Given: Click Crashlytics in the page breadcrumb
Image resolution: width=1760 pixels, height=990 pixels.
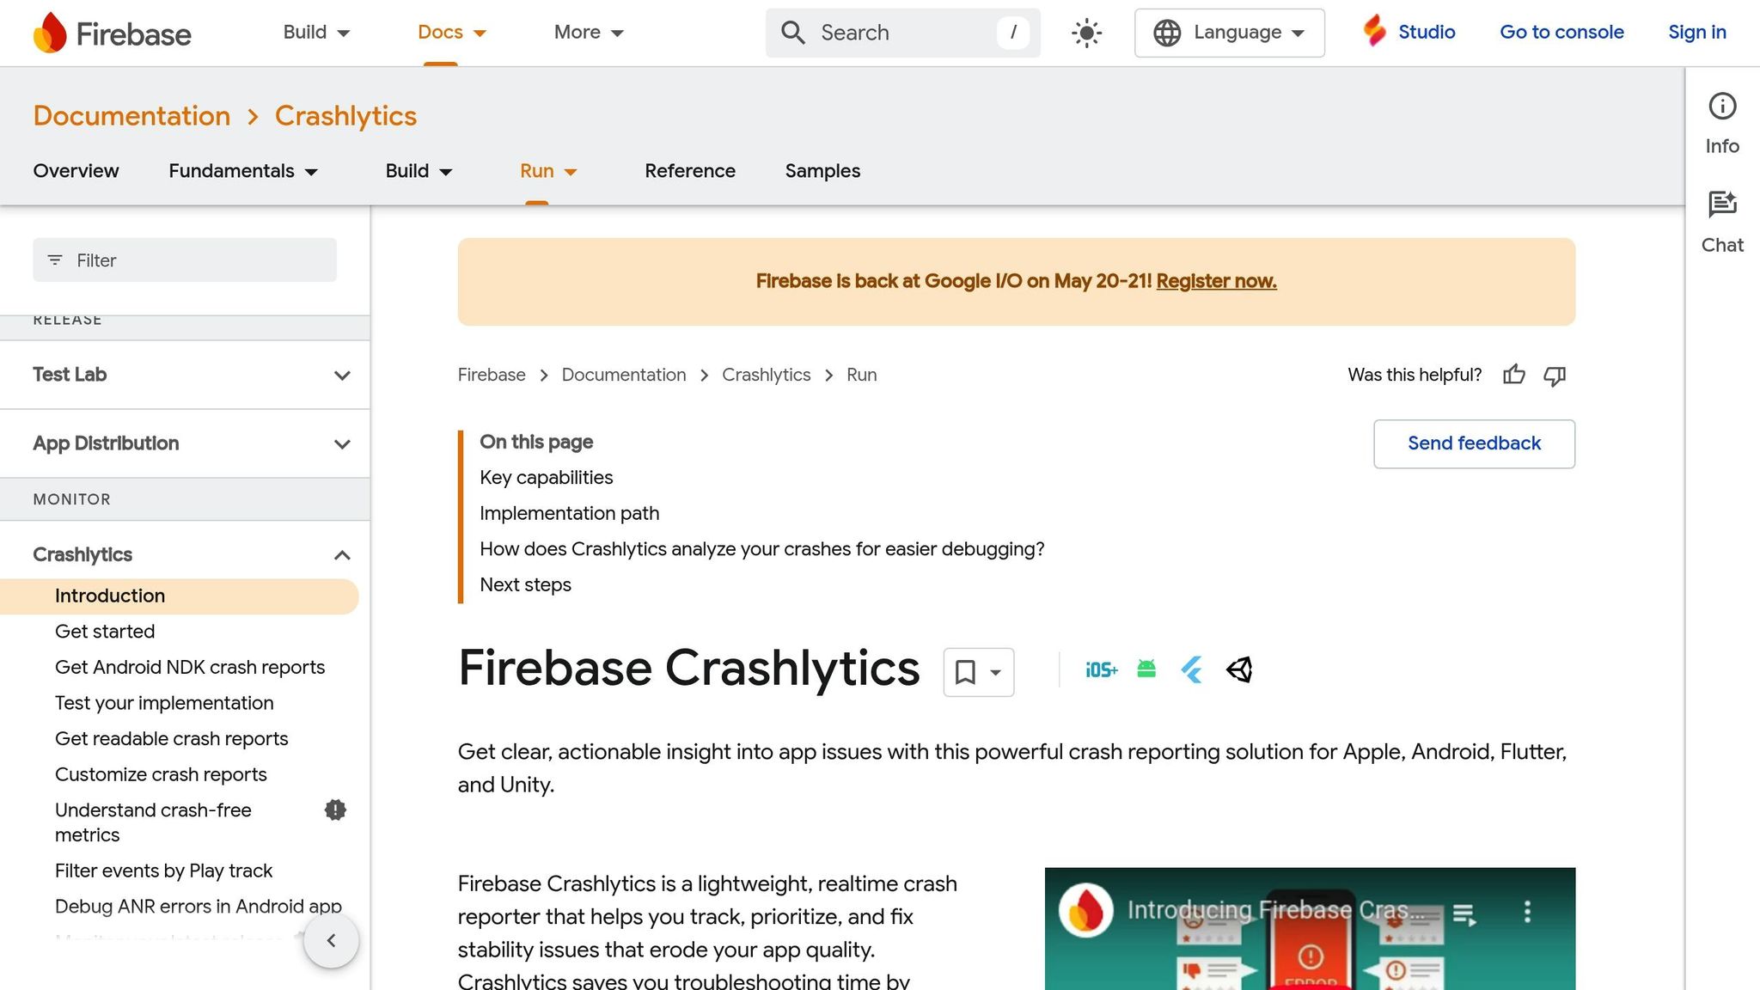Looking at the screenshot, I should pos(766,375).
